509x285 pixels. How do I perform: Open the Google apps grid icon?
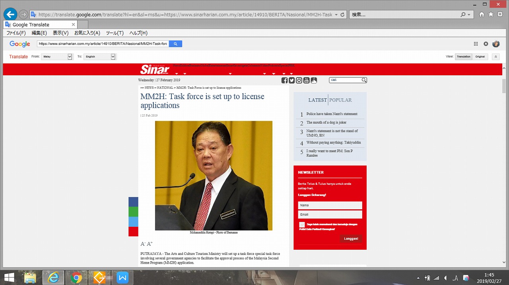(476, 44)
